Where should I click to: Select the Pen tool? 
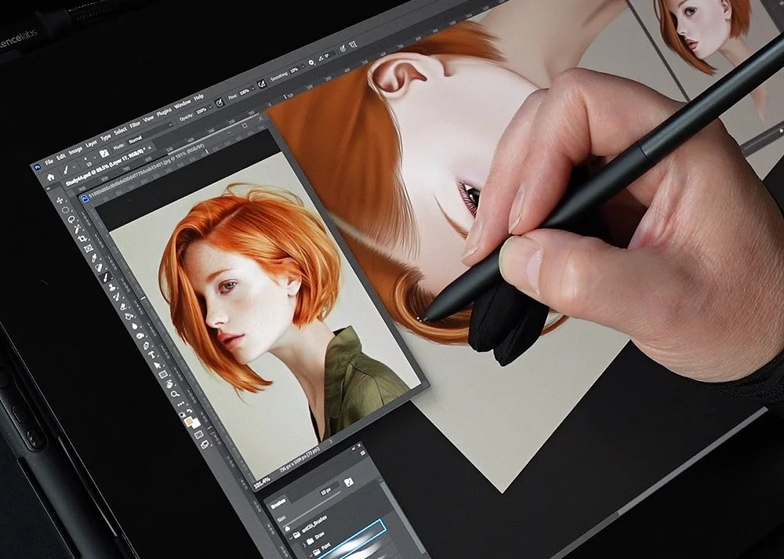click(x=146, y=346)
